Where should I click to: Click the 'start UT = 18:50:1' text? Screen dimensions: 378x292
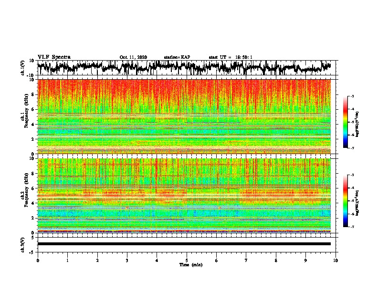pos(231,57)
